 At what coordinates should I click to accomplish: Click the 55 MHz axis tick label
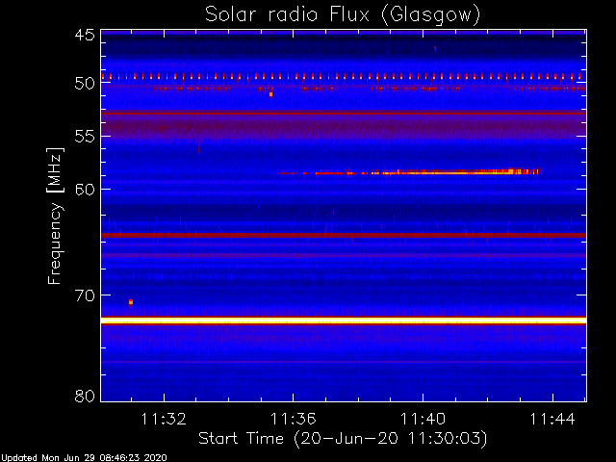85,137
